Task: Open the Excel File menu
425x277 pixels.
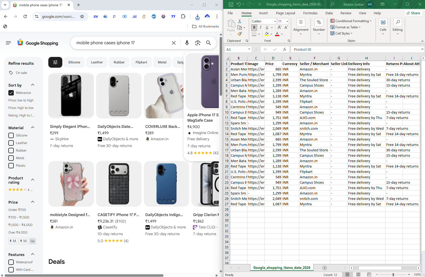Action: 230,13
